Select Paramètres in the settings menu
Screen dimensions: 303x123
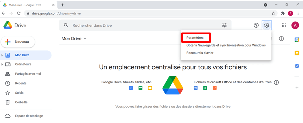pyautogui.click(x=195, y=38)
